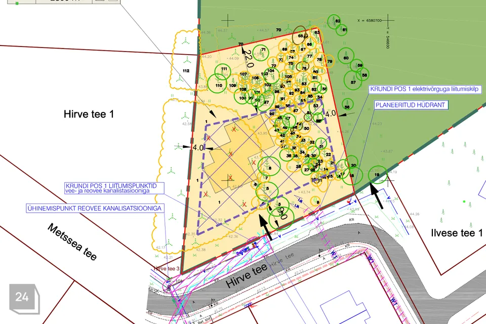Click the 'X = 6580700' coordinate label
This screenshot has width=486, height=324.
coord(369,20)
